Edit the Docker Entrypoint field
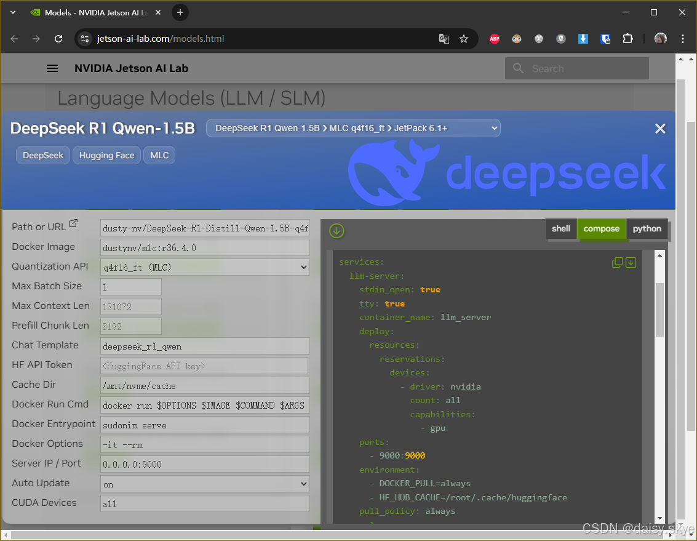Screen dimensions: 697x541 (x=205, y=425)
